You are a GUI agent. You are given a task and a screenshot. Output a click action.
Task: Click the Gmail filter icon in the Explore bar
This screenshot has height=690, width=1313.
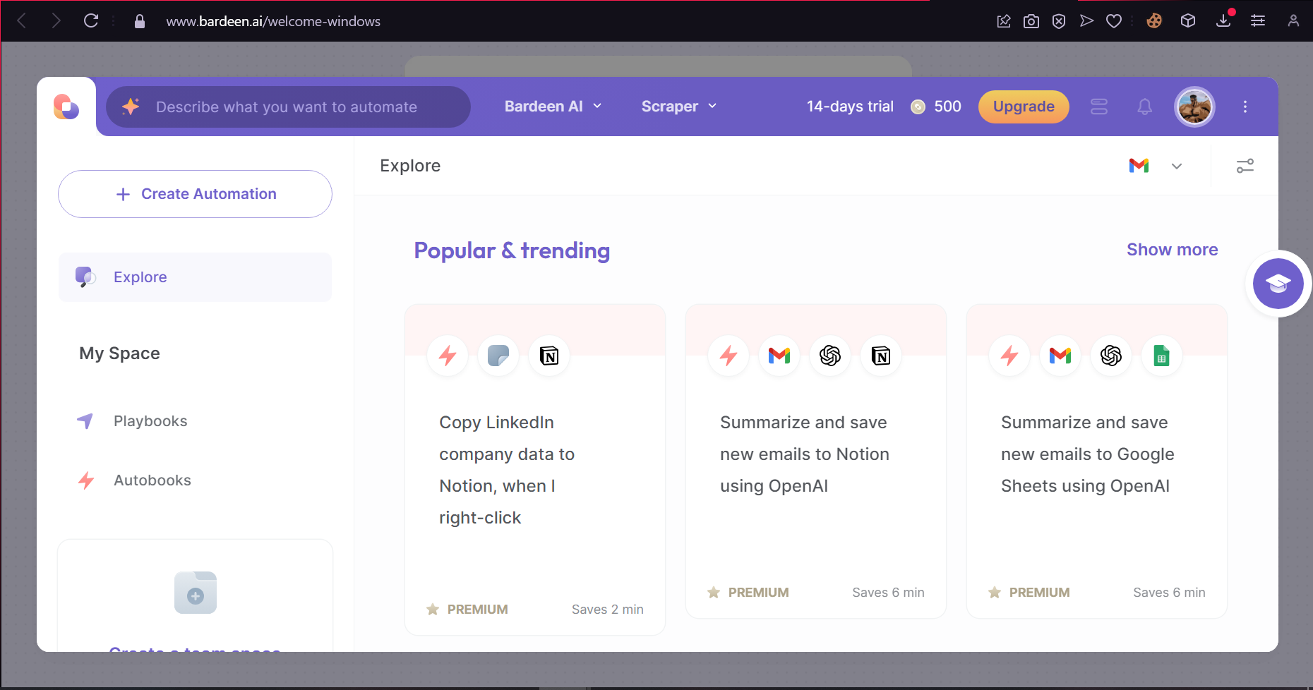point(1139,166)
